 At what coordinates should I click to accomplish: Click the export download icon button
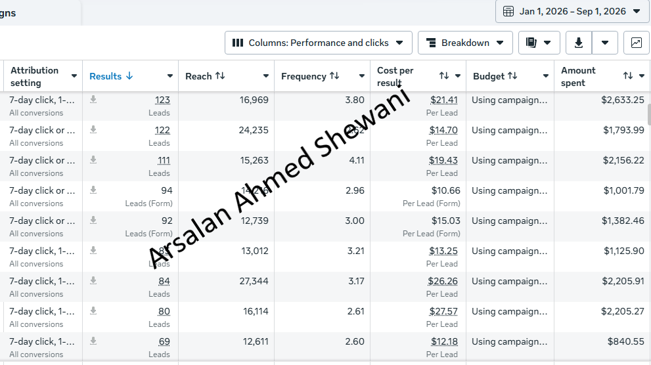pos(579,43)
